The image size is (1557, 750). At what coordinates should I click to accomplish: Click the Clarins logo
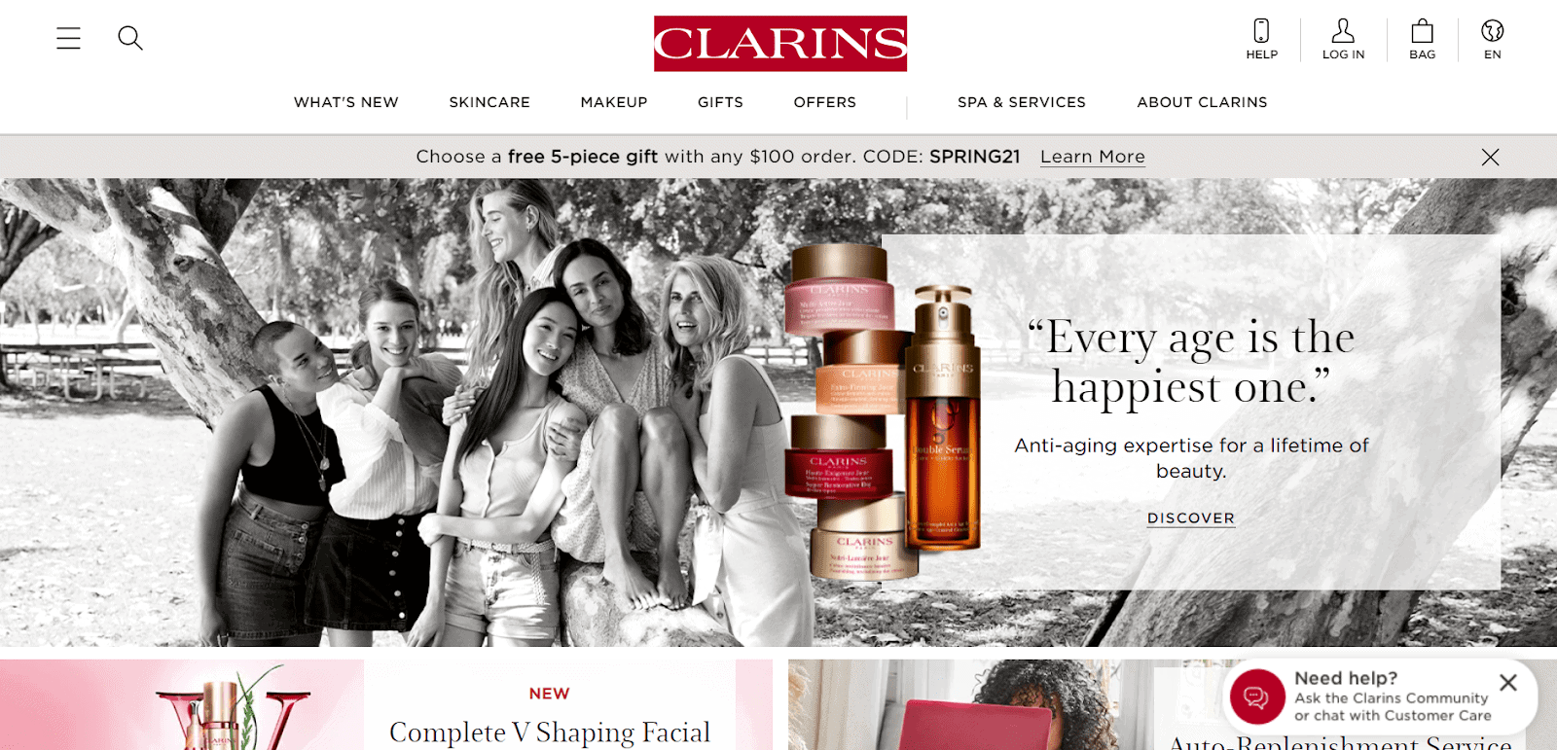point(780,44)
